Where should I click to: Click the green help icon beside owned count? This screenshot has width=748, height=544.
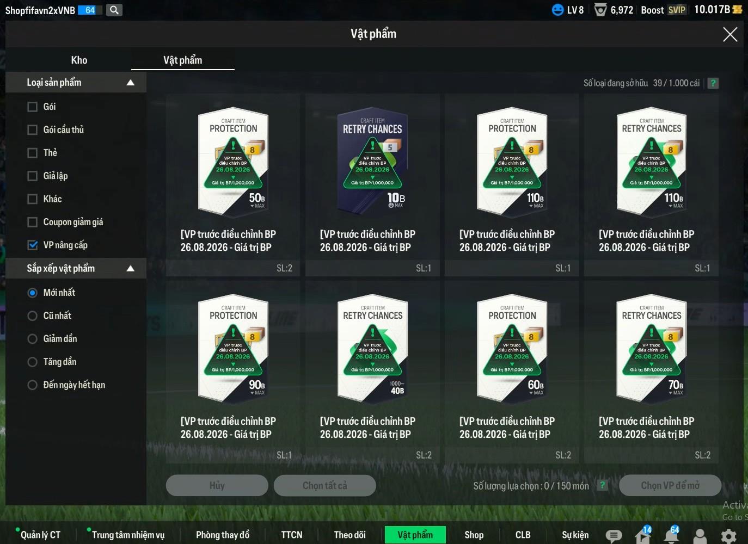point(713,83)
